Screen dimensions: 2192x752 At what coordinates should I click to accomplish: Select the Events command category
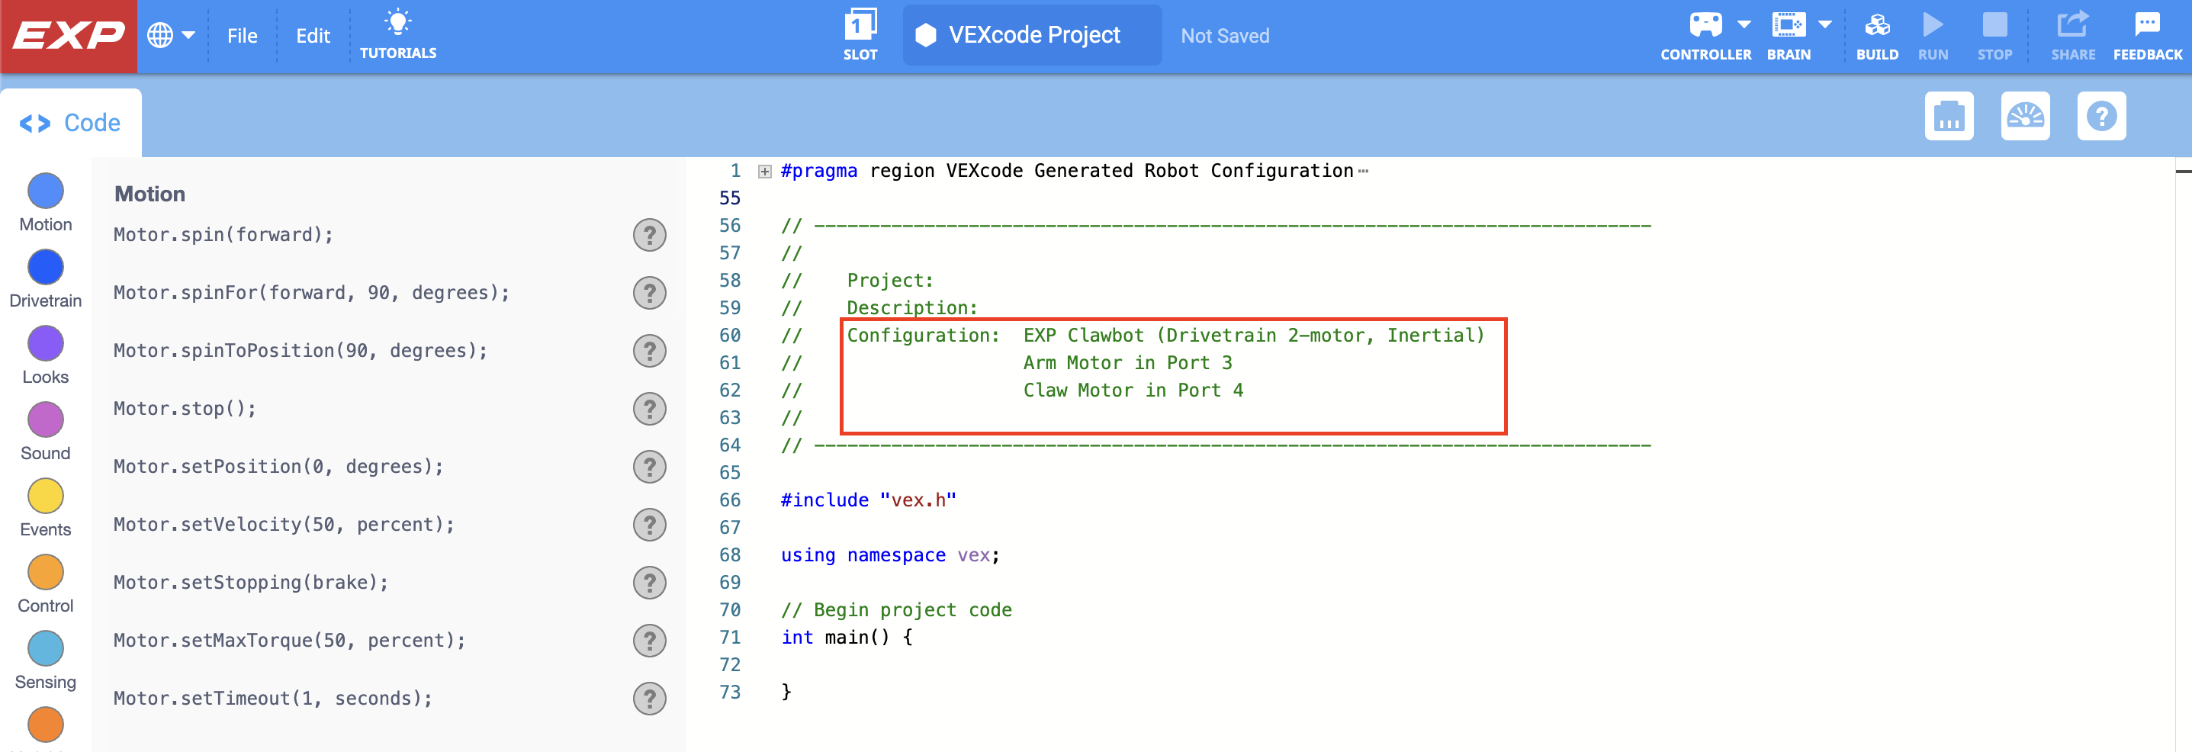click(45, 496)
